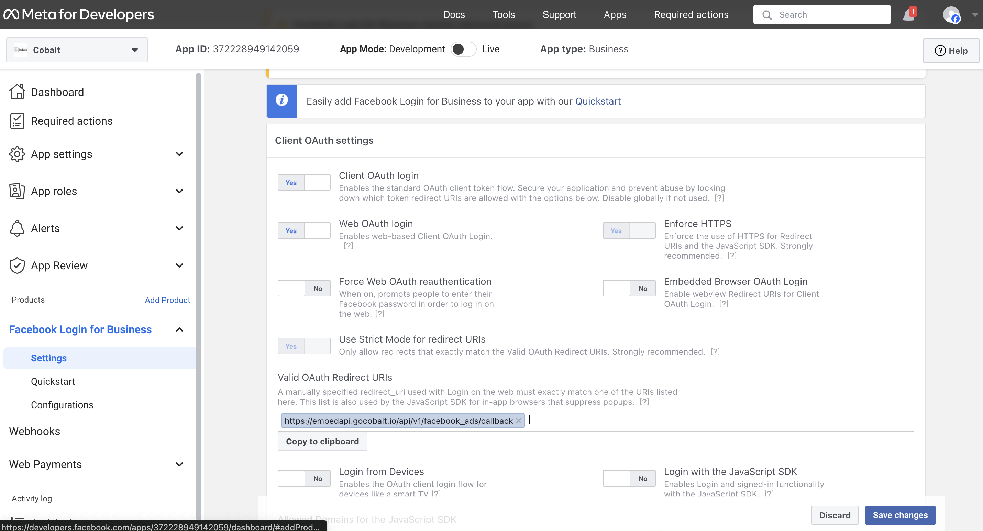
Task: Toggle App Mode from Development to Live
Action: coord(463,49)
